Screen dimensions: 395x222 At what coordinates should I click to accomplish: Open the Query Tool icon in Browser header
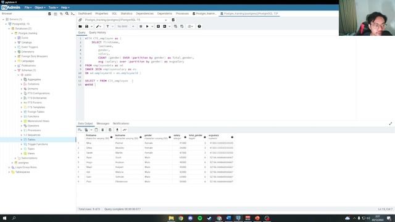coord(49,14)
